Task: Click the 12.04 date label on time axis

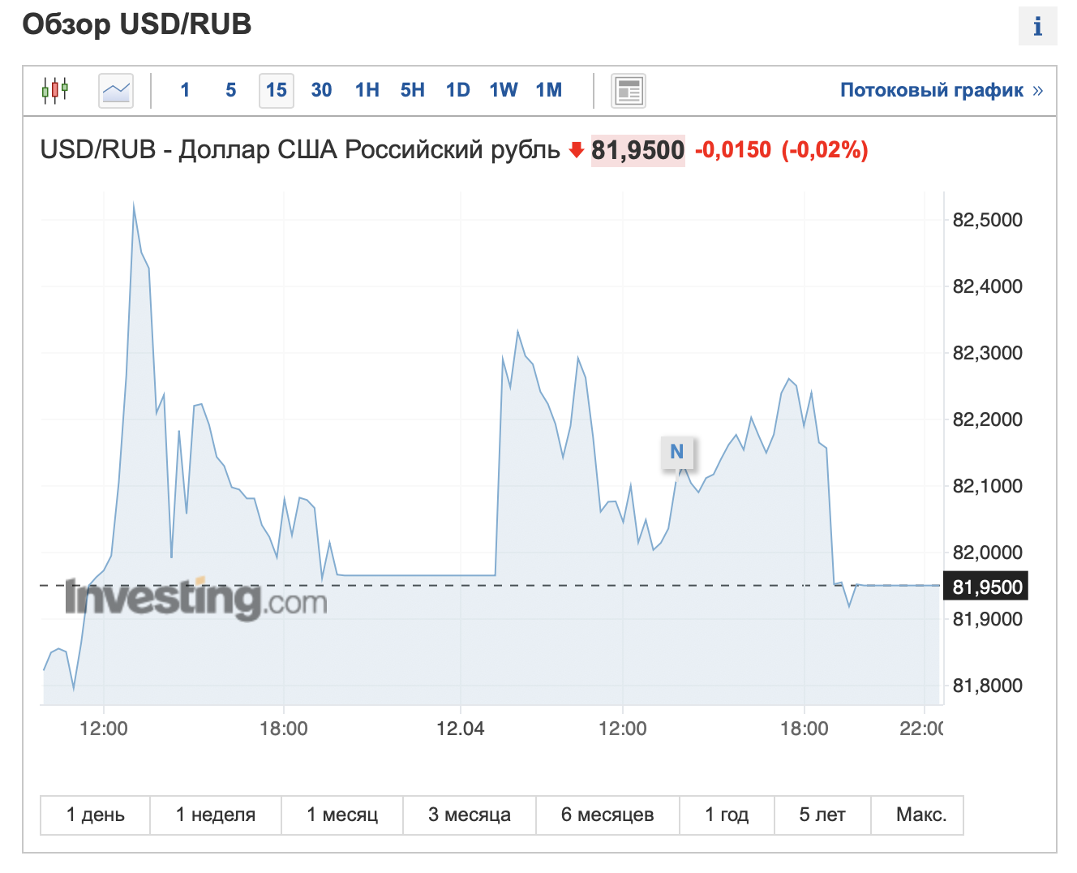Action: tap(460, 729)
